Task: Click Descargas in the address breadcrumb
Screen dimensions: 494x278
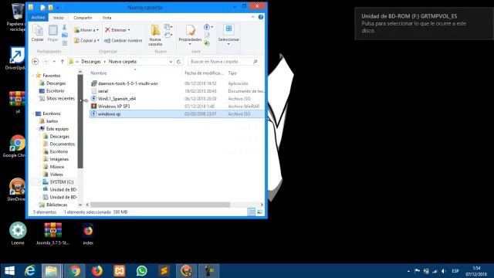Action: pos(91,62)
